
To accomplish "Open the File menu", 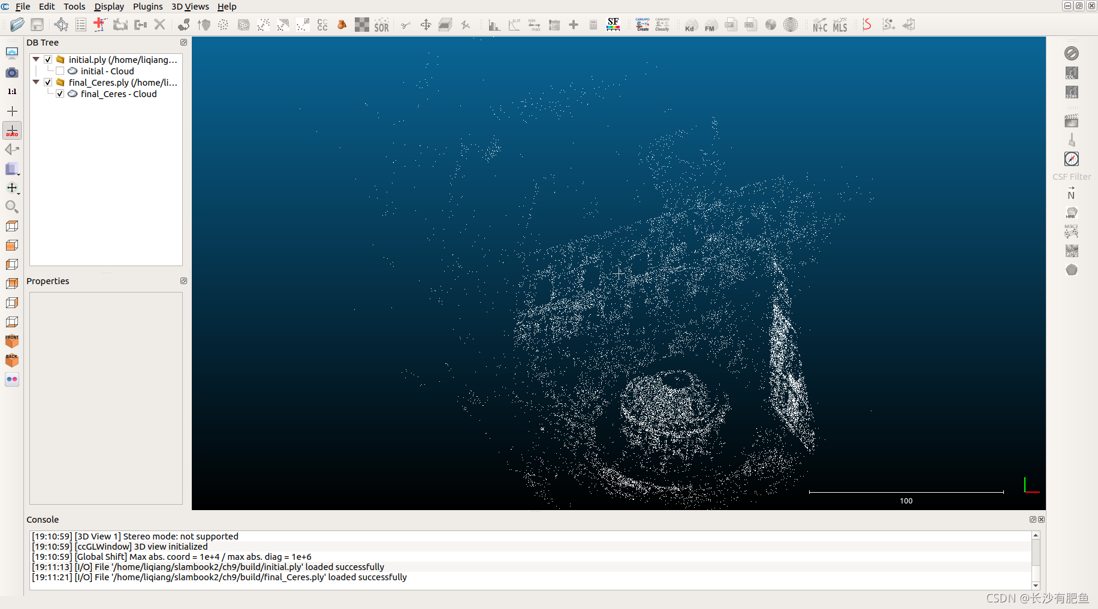I will 23,7.
